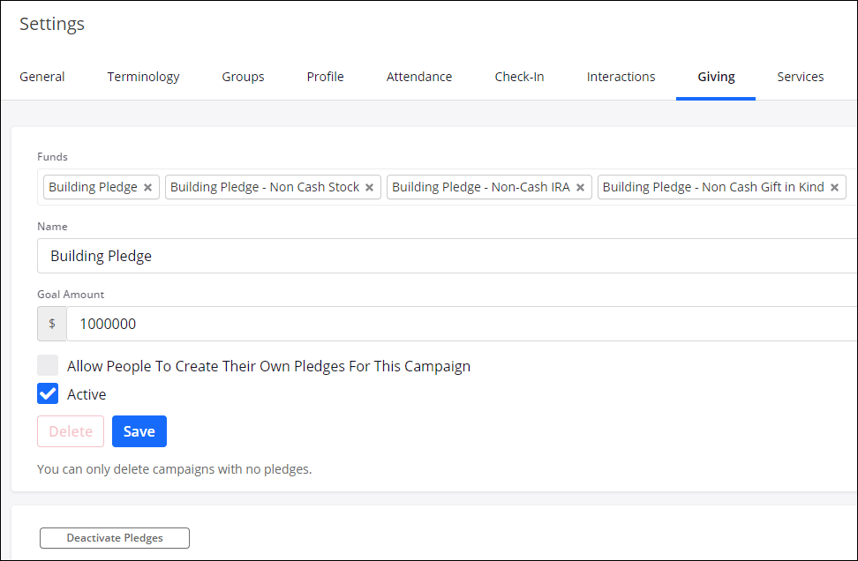Click the disabled Delete button

70,431
